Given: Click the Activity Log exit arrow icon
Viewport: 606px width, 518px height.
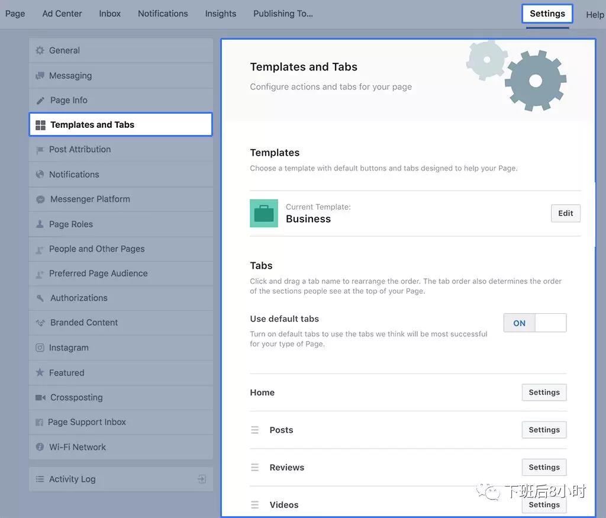Looking at the screenshot, I should [x=202, y=479].
